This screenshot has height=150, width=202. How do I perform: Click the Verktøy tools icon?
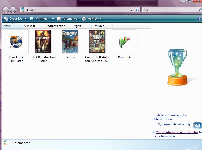(x=84, y=19)
